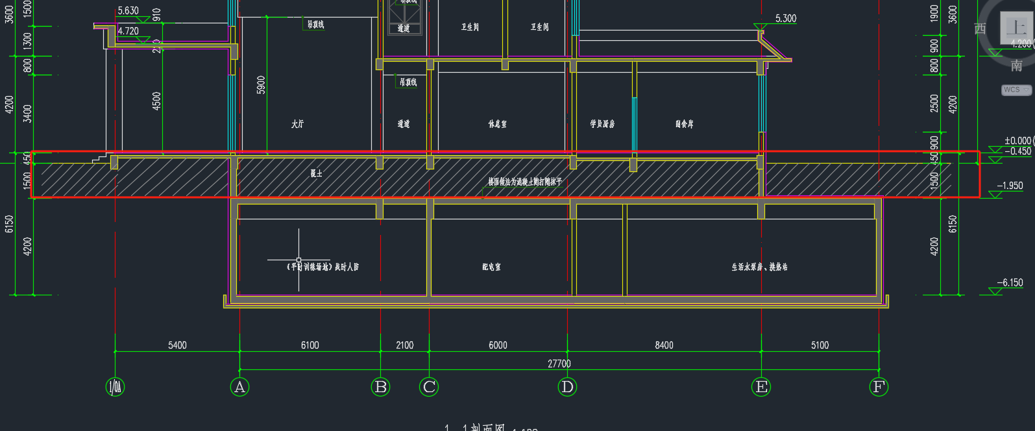Click the 3400 dimension on the left side
This screenshot has height=431, width=1035.
pyautogui.click(x=27, y=113)
